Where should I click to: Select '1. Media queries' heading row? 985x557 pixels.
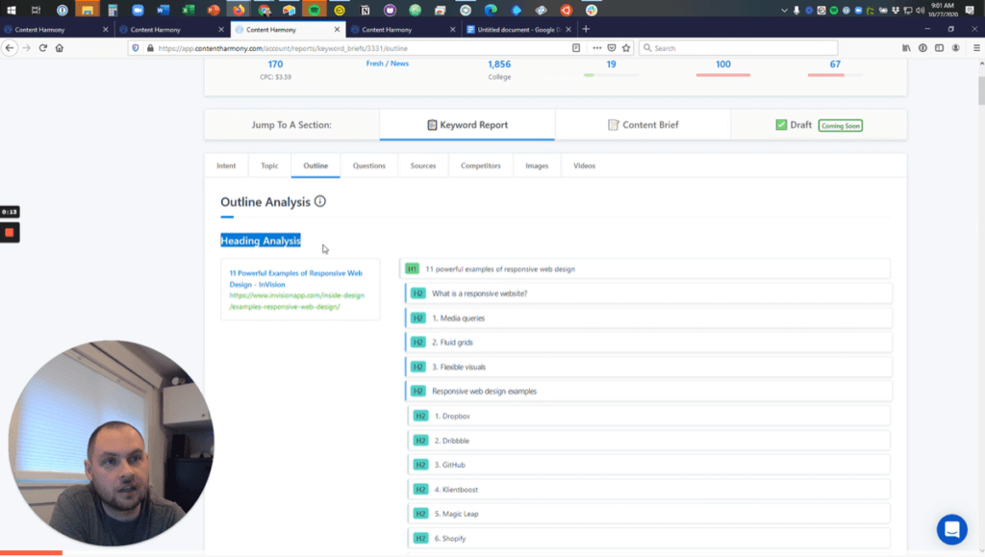(648, 317)
